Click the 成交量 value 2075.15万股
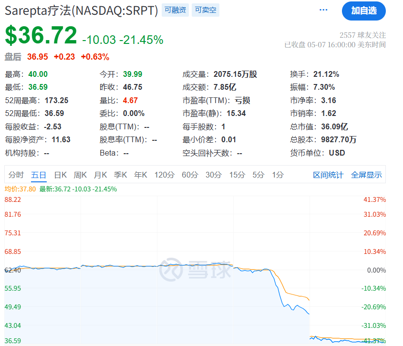The width and height of the screenshot is (403, 346). click(235, 74)
